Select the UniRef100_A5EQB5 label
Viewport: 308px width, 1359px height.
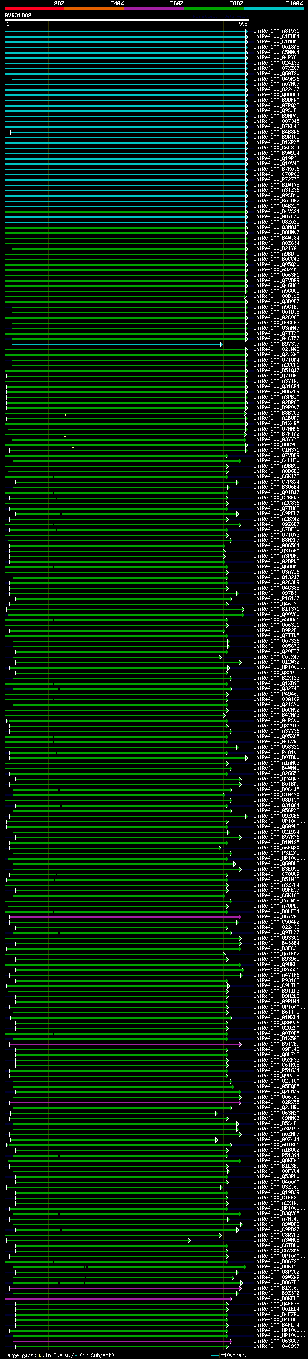coord(276,1086)
